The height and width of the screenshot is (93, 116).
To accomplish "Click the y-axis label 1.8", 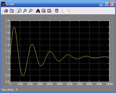I will pos(7,21).
